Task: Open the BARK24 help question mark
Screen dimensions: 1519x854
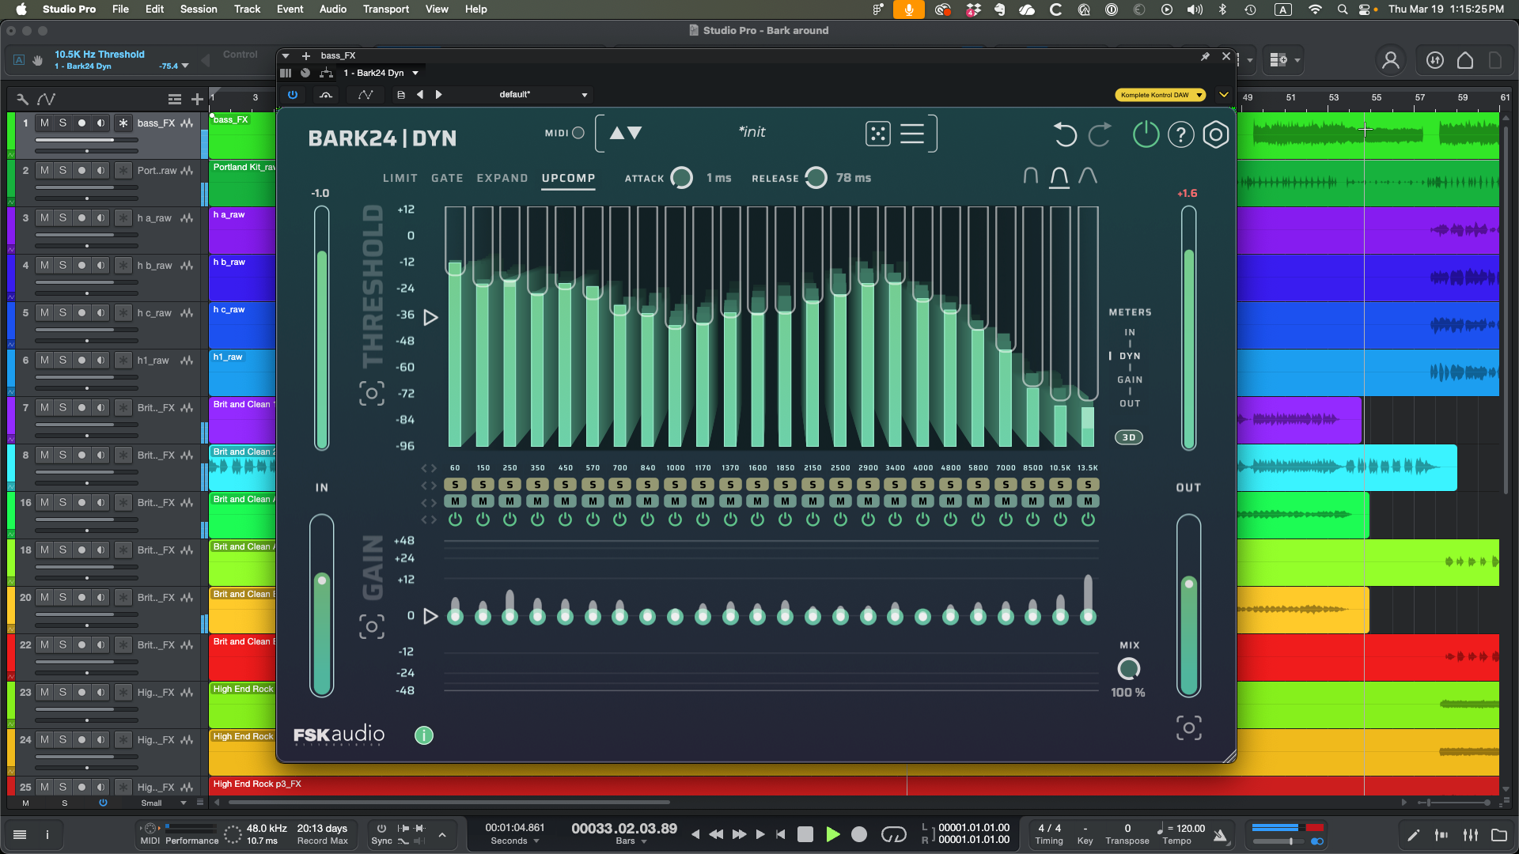Action: 1180,135
